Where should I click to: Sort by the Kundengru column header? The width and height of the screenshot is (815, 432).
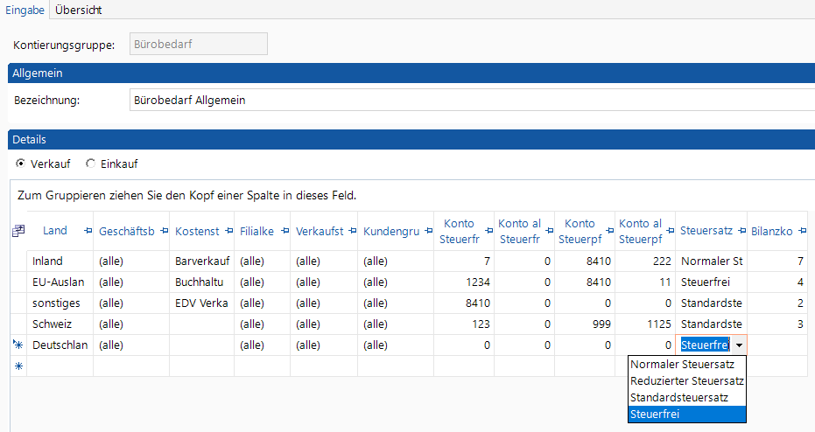coord(391,231)
